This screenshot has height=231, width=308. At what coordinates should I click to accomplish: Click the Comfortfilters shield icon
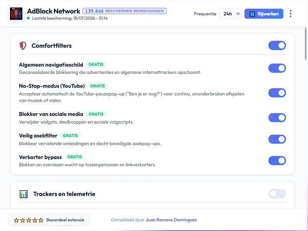click(x=23, y=46)
